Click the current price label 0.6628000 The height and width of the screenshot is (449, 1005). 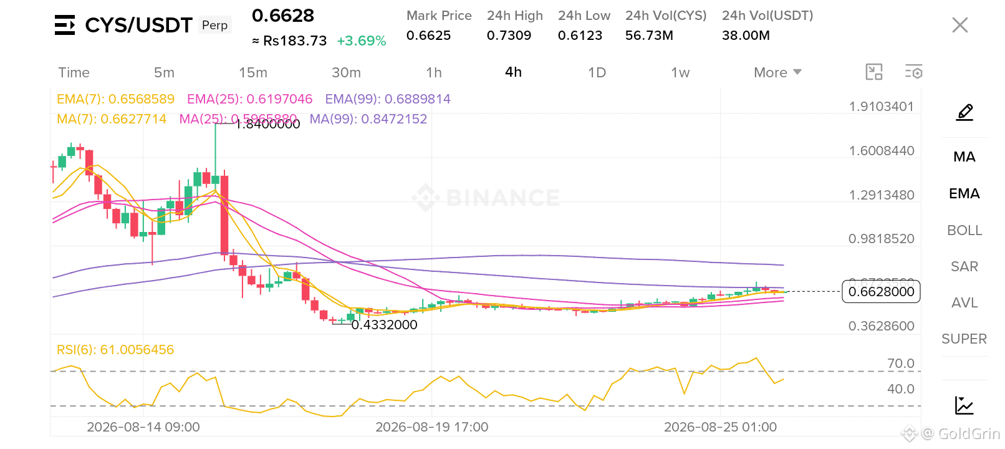tap(881, 292)
